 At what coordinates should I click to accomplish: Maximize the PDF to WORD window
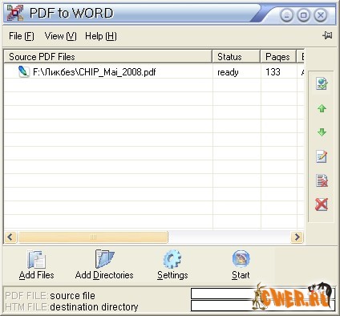coord(303,15)
